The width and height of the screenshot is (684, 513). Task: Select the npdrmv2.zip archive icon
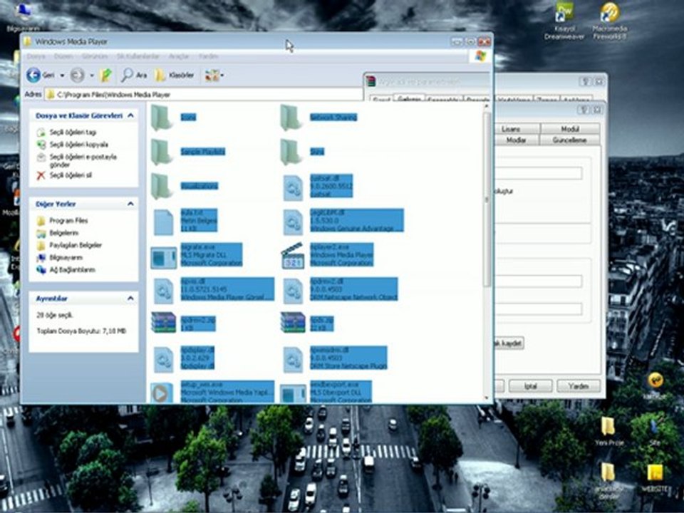point(164,322)
